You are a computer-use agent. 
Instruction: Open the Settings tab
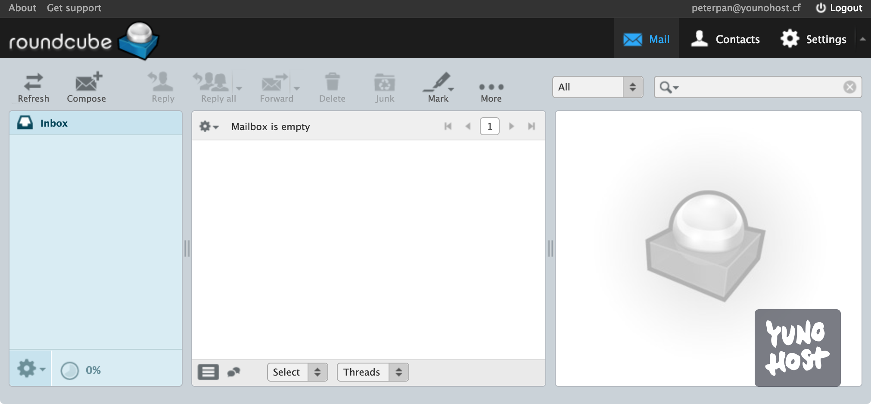click(x=813, y=39)
